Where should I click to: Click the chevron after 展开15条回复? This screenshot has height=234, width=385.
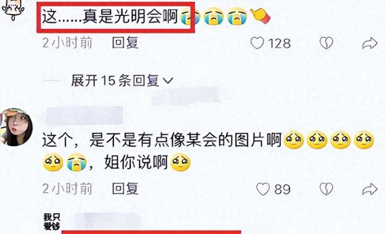[x=168, y=81]
